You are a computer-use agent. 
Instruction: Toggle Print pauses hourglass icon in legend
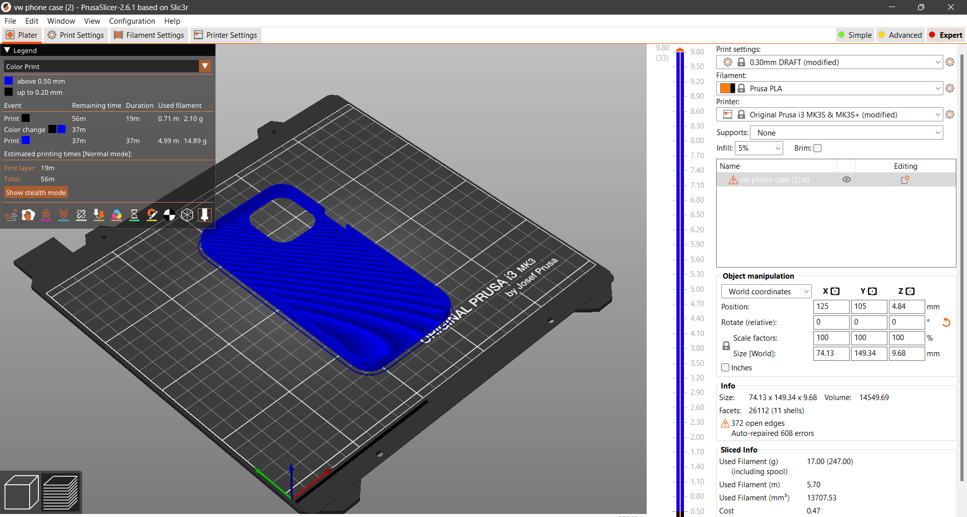coord(134,215)
